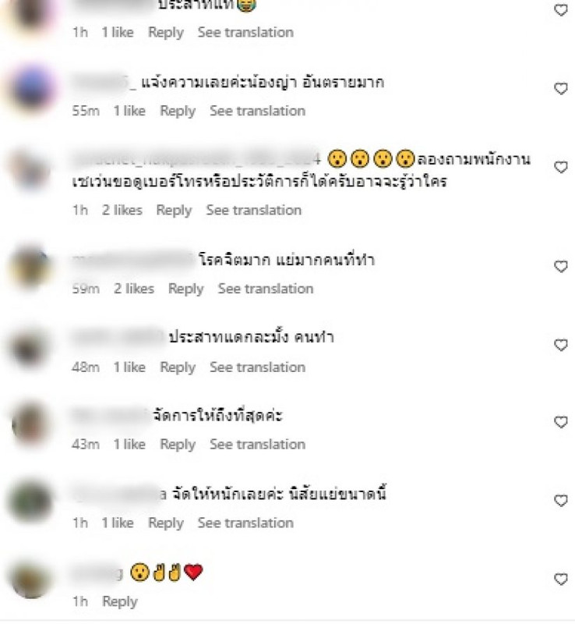Like the topmost partially visible comment
This screenshot has width=575, height=624.
click(561, 10)
